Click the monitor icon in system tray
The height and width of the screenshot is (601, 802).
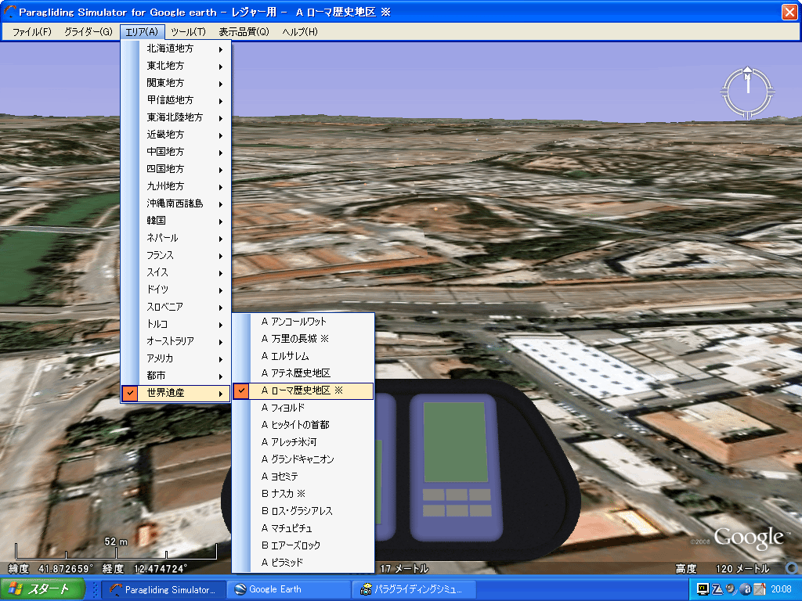pyautogui.click(x=703, y=590)
